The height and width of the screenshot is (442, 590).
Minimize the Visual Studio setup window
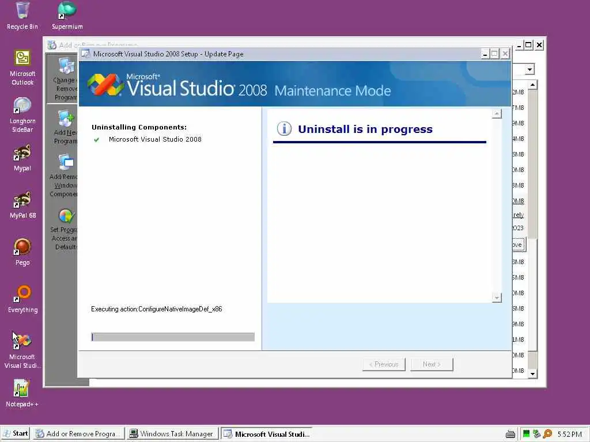click(x=485, y=54)
